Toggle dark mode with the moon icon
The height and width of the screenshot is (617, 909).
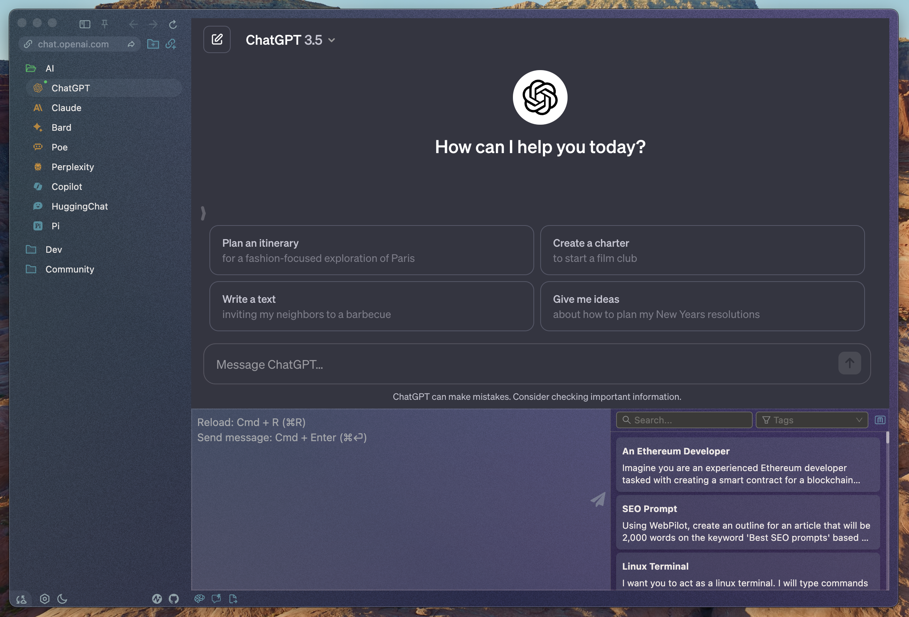(x=63, y=598)
